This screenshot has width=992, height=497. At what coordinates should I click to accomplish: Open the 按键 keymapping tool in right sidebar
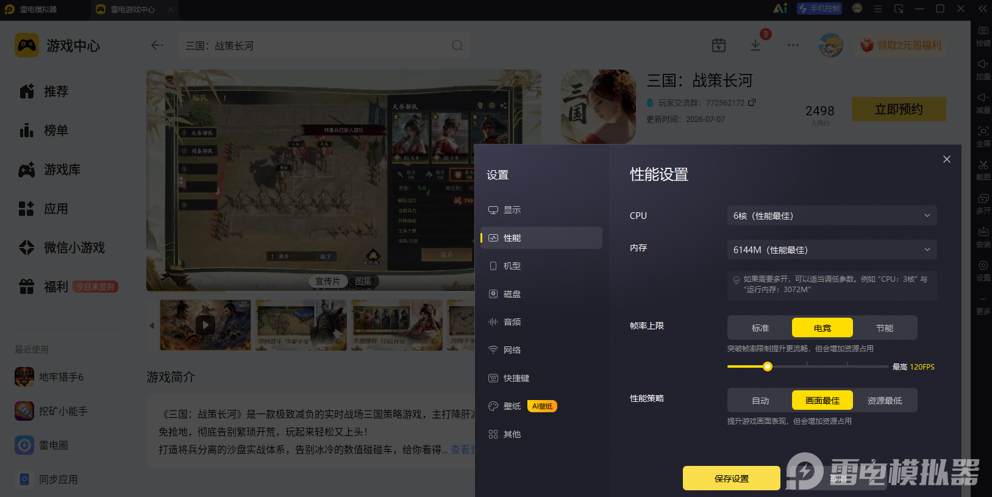[983, 36]
